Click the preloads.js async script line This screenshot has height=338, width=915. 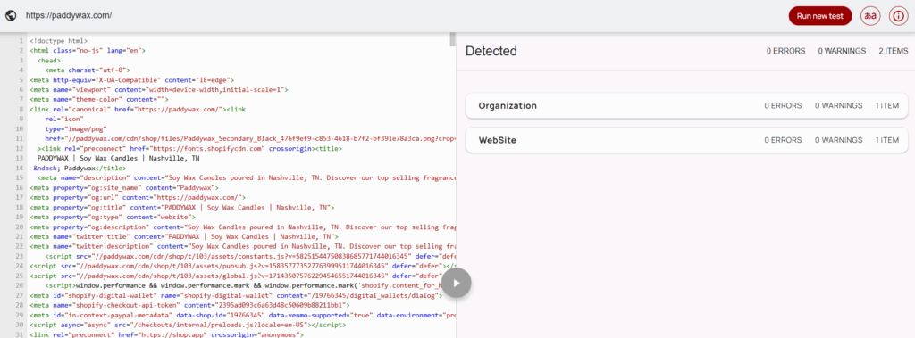coord(188,326)
